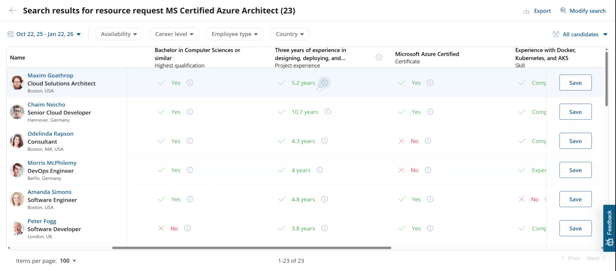This screenshot has width=616, height=271.
Task: Show info for Amanda Simons' bachelor Yes
Action: coord(190,199)
